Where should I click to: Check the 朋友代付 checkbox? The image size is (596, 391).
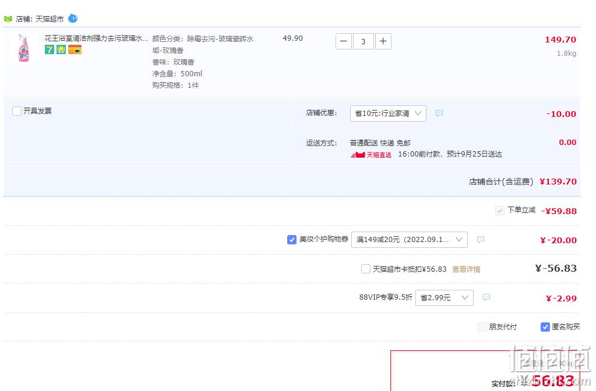coord(482,327)
